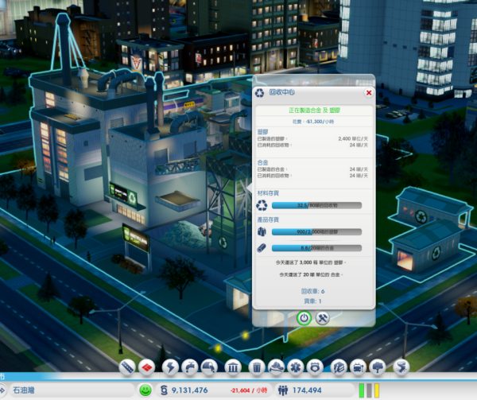Open the Fire department helmet menu
Screen dimensions: 477x400
click(276, 367)
